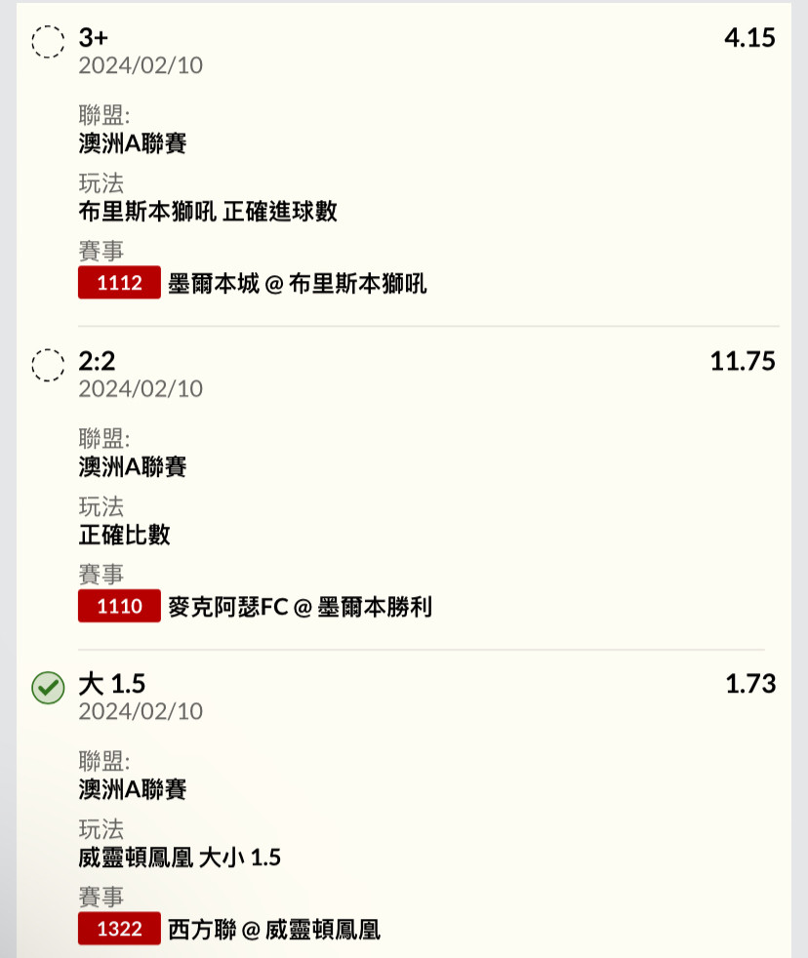Tap the red 1322 match badge
This screenshot has height=958, width=808.
(x=119, y=928)
